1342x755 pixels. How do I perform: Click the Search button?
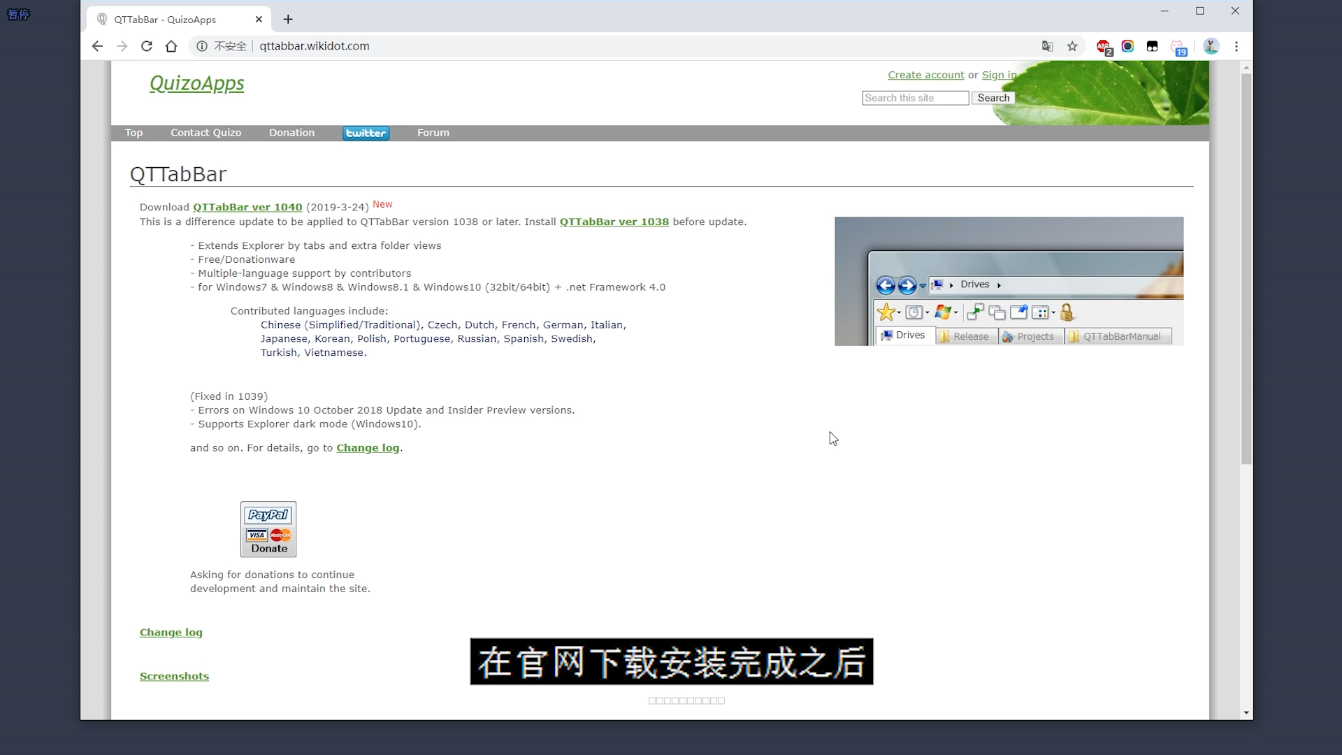tap(993, 98)
